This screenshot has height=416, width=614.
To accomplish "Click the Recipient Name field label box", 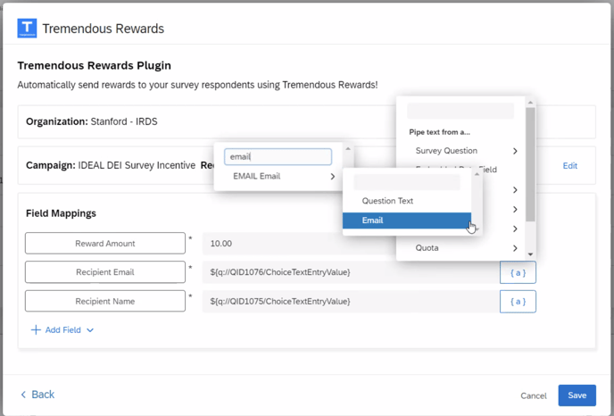I will [x=105, y=301].
